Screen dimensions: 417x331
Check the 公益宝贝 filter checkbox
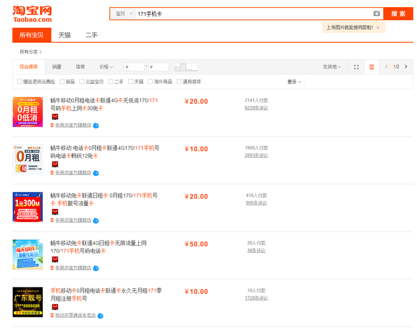click(82, 82)
